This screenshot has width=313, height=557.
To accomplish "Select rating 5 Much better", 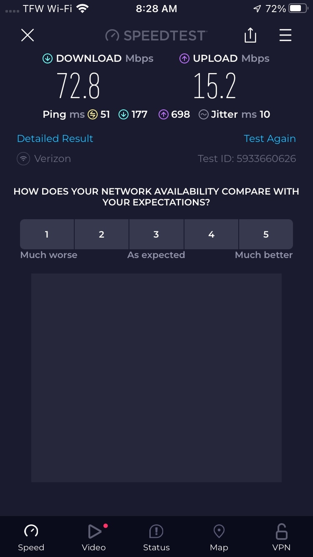I will tap(266, 234).
